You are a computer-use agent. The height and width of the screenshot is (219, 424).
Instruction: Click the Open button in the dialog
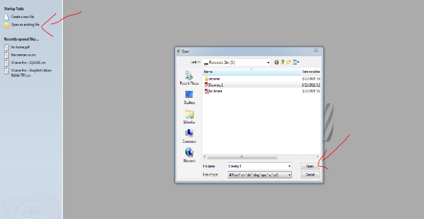click(x=310, y=166)
